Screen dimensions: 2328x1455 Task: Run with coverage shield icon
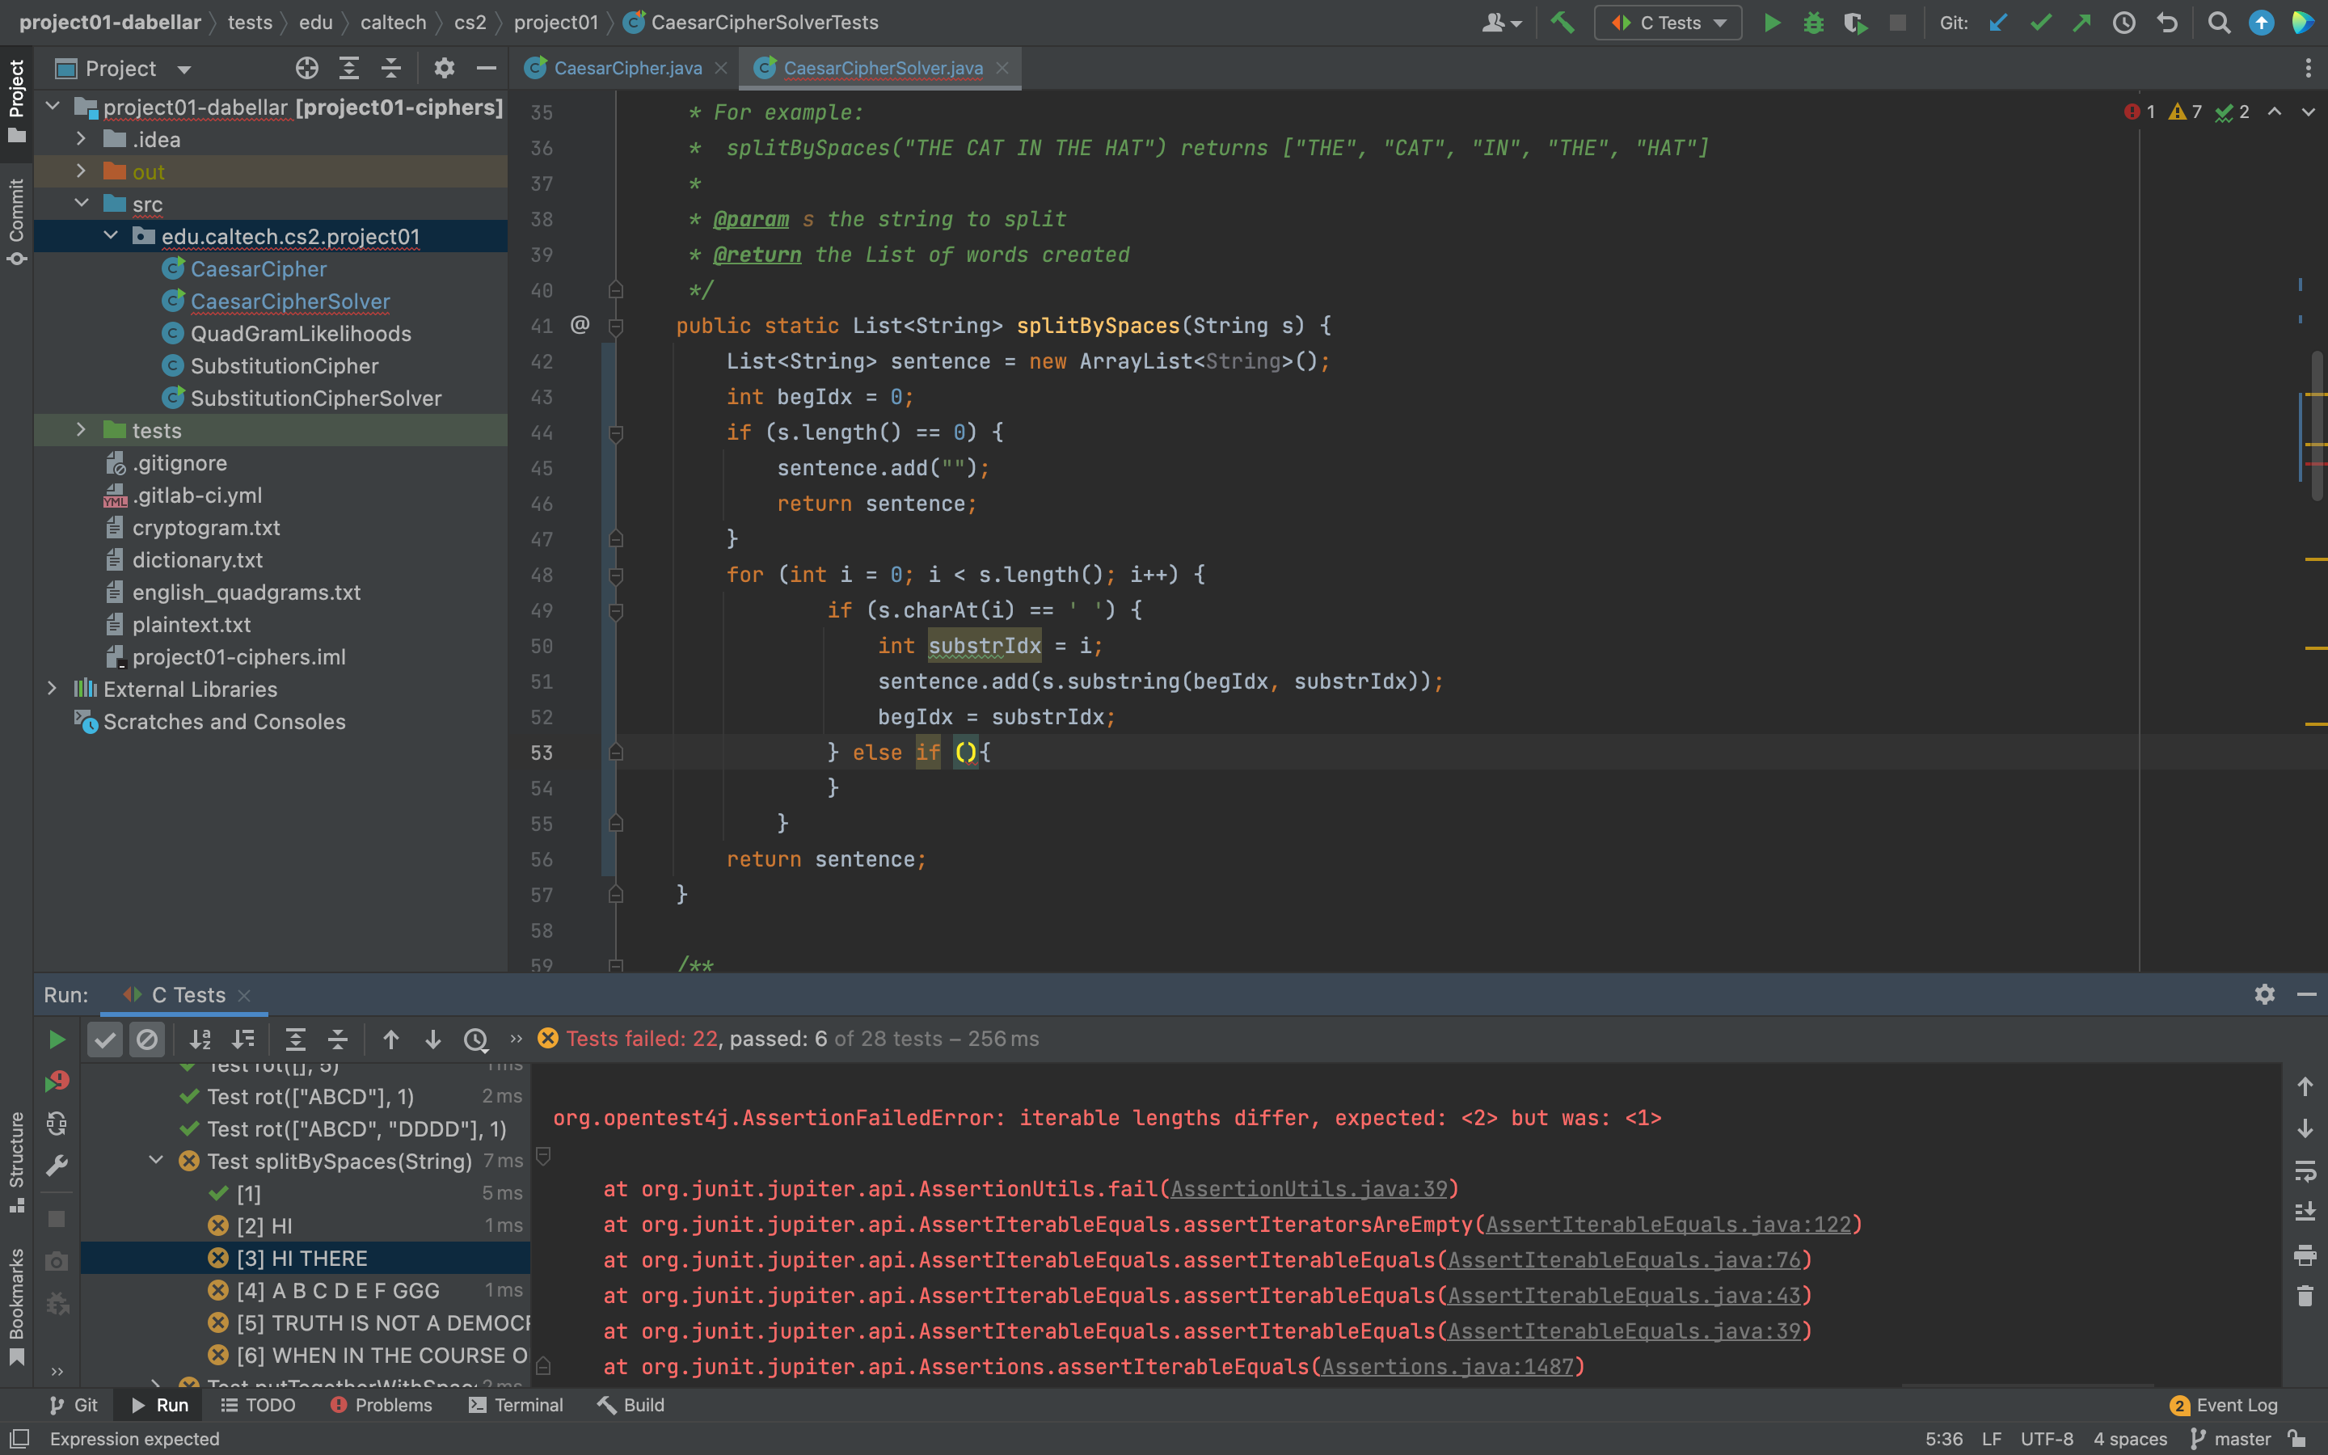point(1854,22)
